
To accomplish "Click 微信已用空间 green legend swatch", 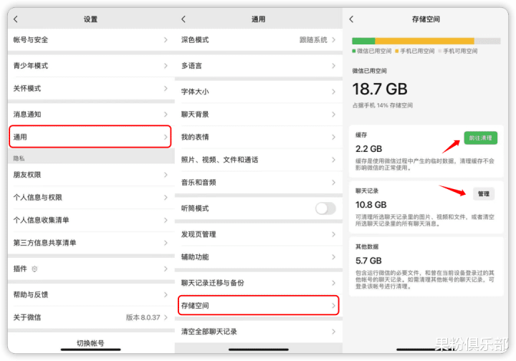I will [x=354, y=51].
